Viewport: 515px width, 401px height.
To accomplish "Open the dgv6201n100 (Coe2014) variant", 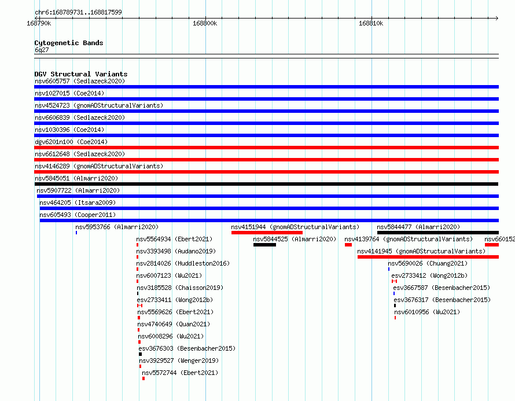I will [x=71, y=142].
